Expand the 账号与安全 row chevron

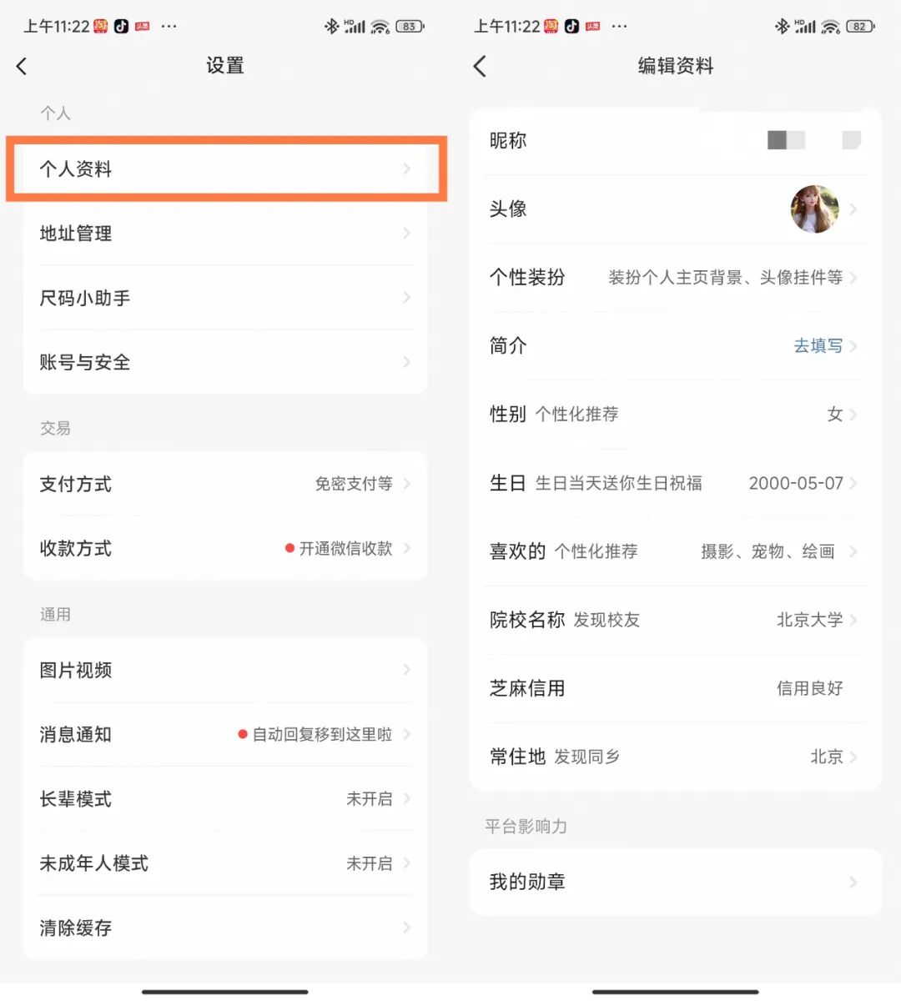(406, 362)
